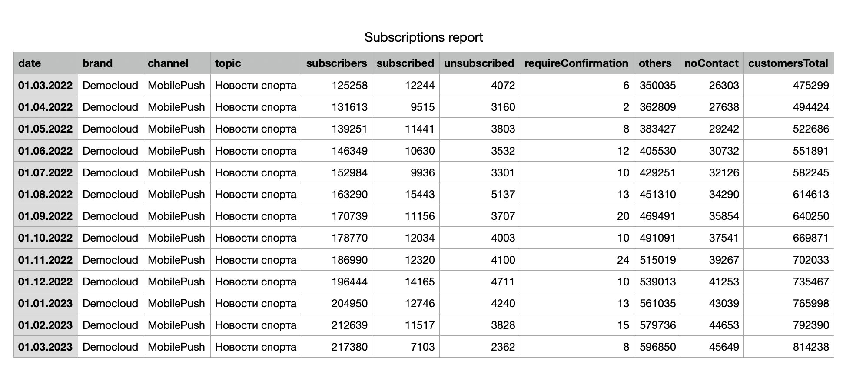This screenshot has height=371, width=843.
Task: Select others value 539013
Action: click(x=658, y=282)
